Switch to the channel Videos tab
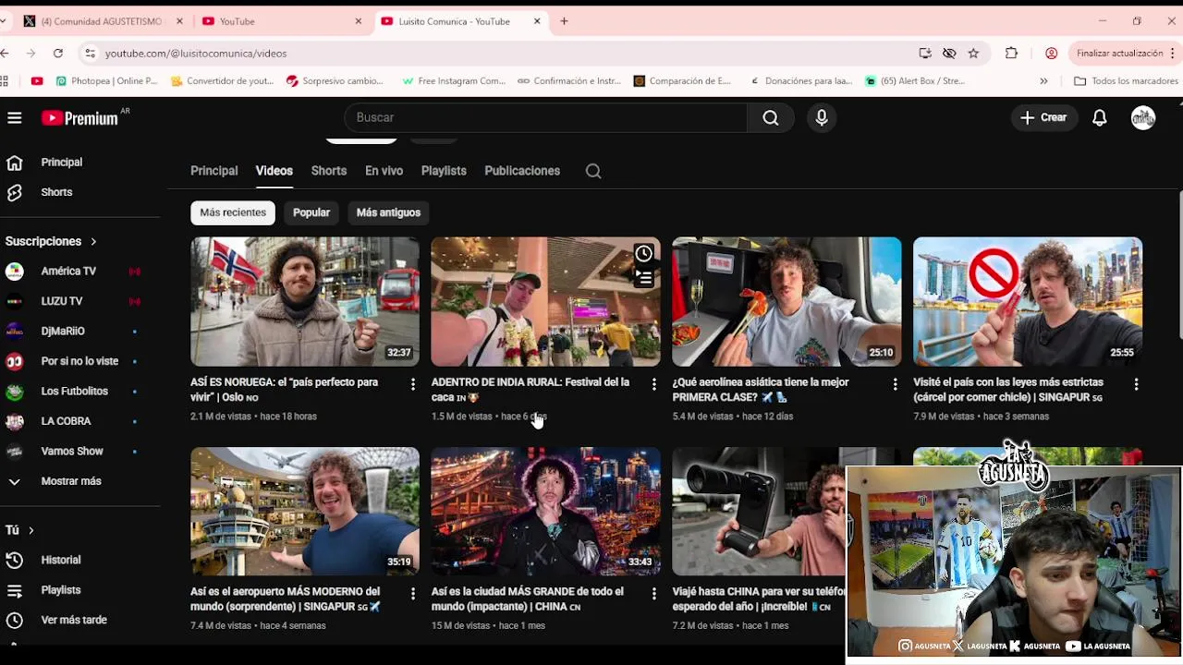This screenshot has width=1183, height=665. click(x=274, y=171)
